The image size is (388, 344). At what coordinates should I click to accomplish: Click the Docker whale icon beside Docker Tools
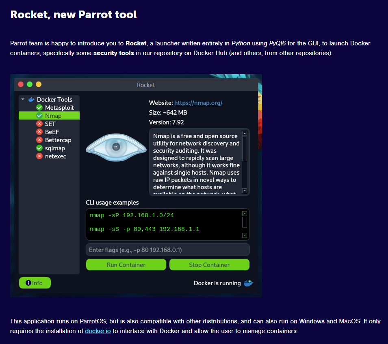click(31, 100)
